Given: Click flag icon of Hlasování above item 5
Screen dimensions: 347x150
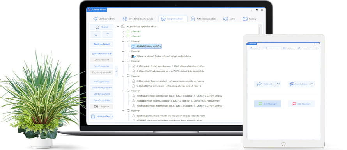Looking at the screenshot, I should tap(128, 51).
